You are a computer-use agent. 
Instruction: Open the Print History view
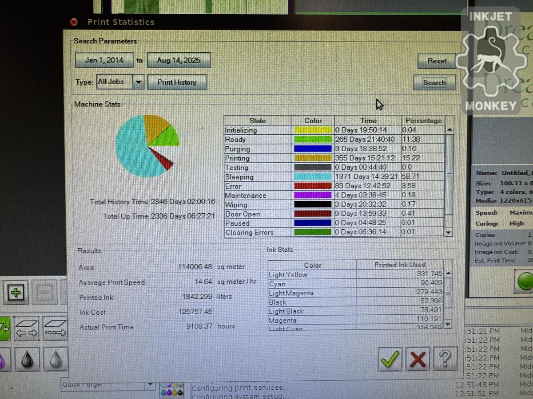pyautogui.click(x=177, y=82)
